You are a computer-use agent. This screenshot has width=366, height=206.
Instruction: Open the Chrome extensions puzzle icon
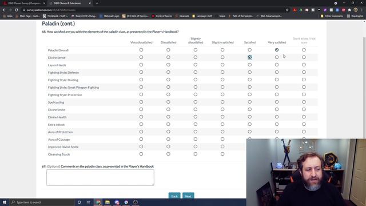(349, 10)
